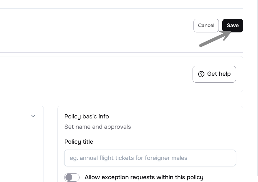The height and width of the screenshot is (182, 258).
Task: Click the question mark help icon
Action: [201, 74]
